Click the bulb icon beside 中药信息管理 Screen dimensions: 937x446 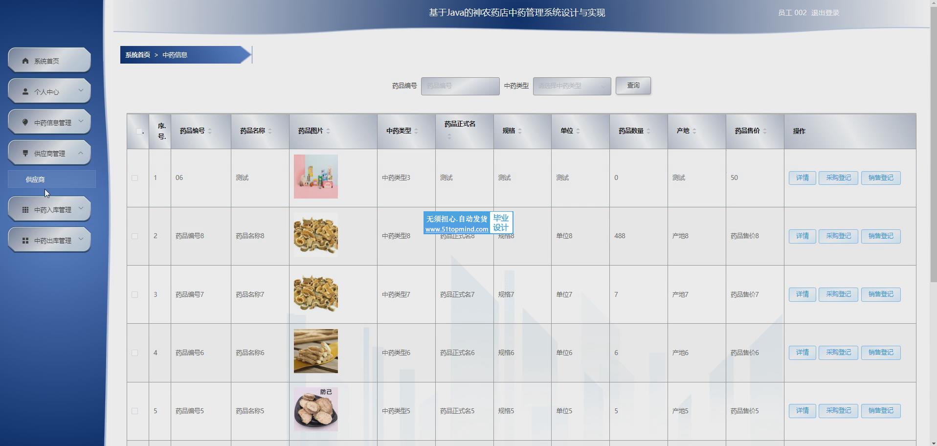pyautogui.click(x=25, y=122)
